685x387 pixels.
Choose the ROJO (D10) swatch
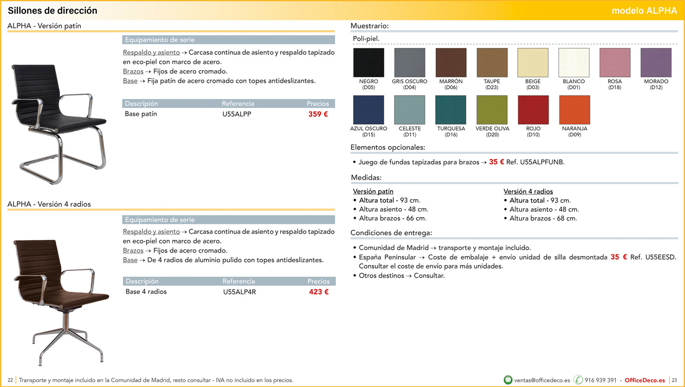[533, 110]
